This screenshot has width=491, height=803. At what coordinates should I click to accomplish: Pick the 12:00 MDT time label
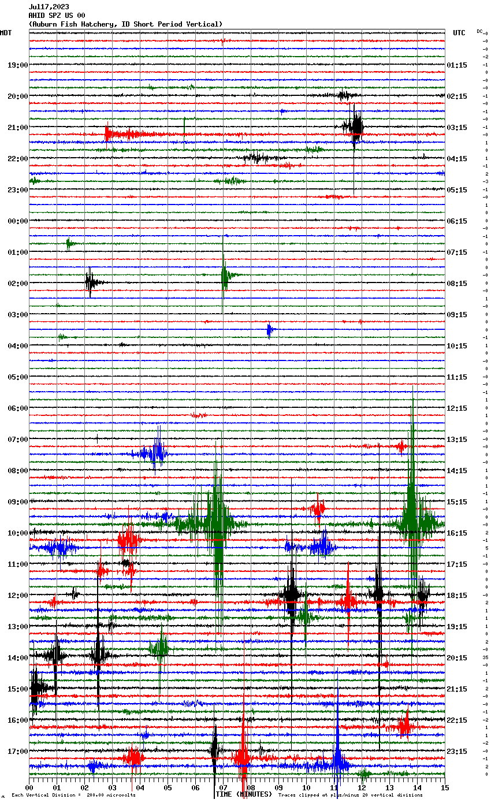coord(18,596)
